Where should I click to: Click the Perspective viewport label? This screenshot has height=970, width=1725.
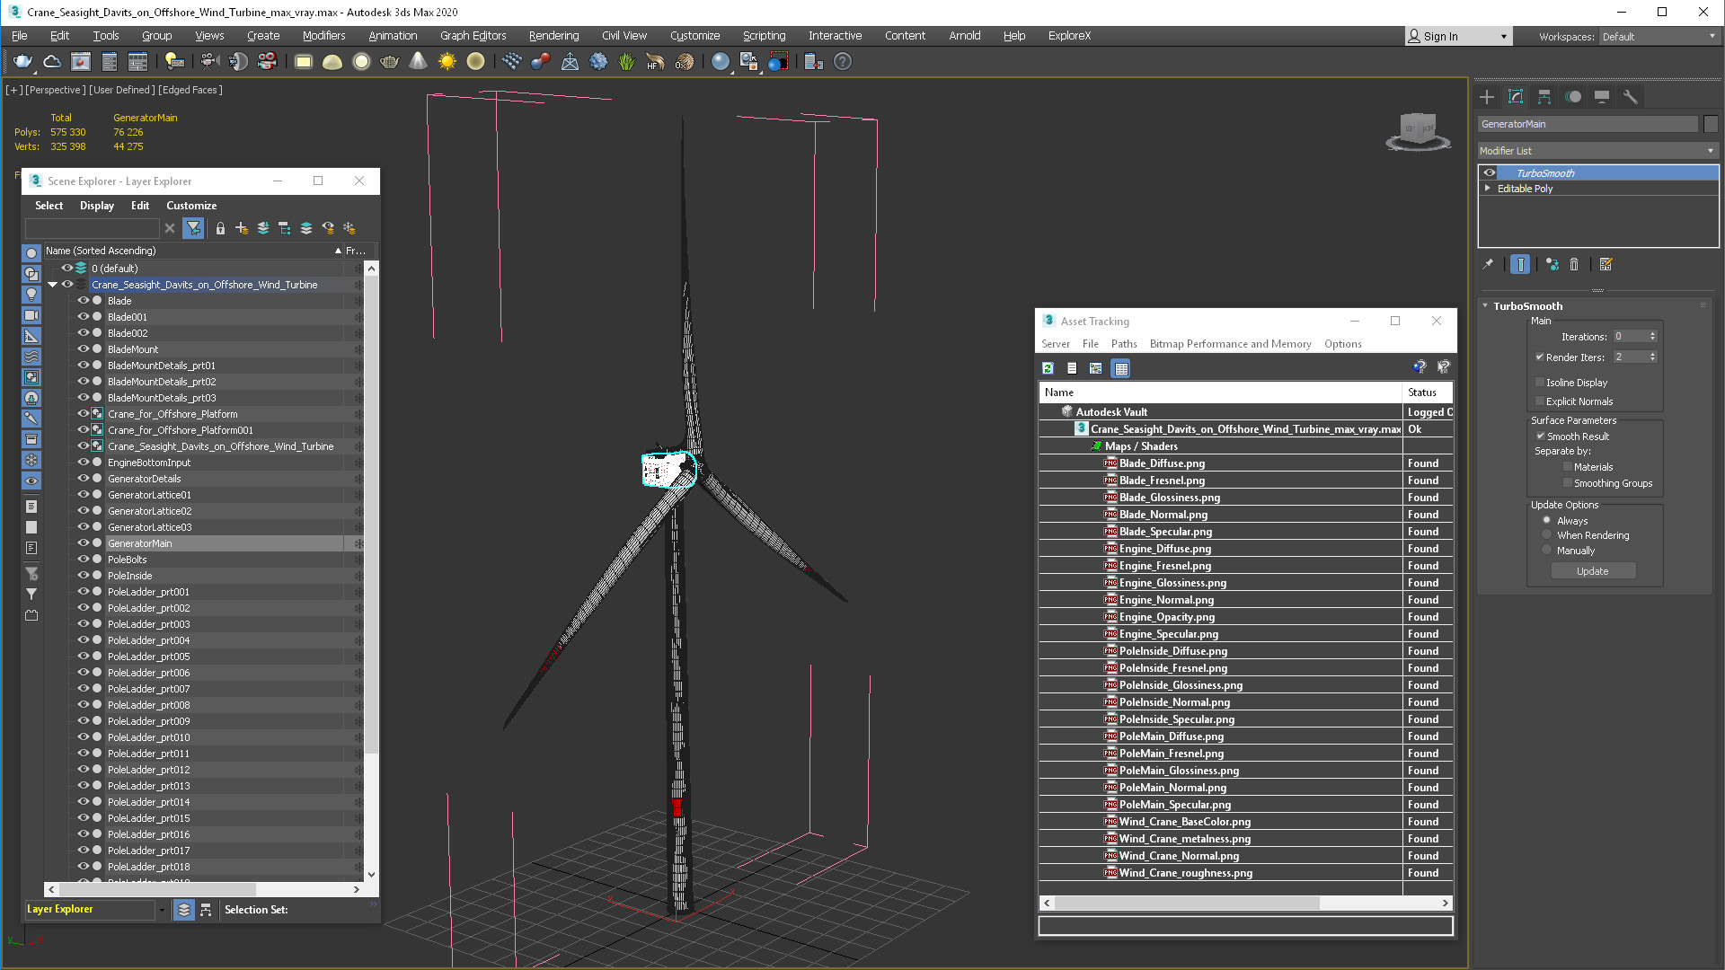pyautogui.click(x=56, y=90)
